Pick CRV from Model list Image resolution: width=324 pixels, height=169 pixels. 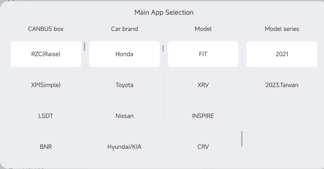(203, 147)
